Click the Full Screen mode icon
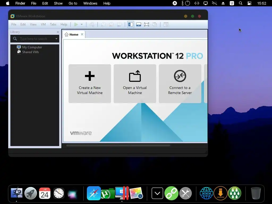Image resolution: width=272 pixels, height=204 pixels. tap(147, 24)
